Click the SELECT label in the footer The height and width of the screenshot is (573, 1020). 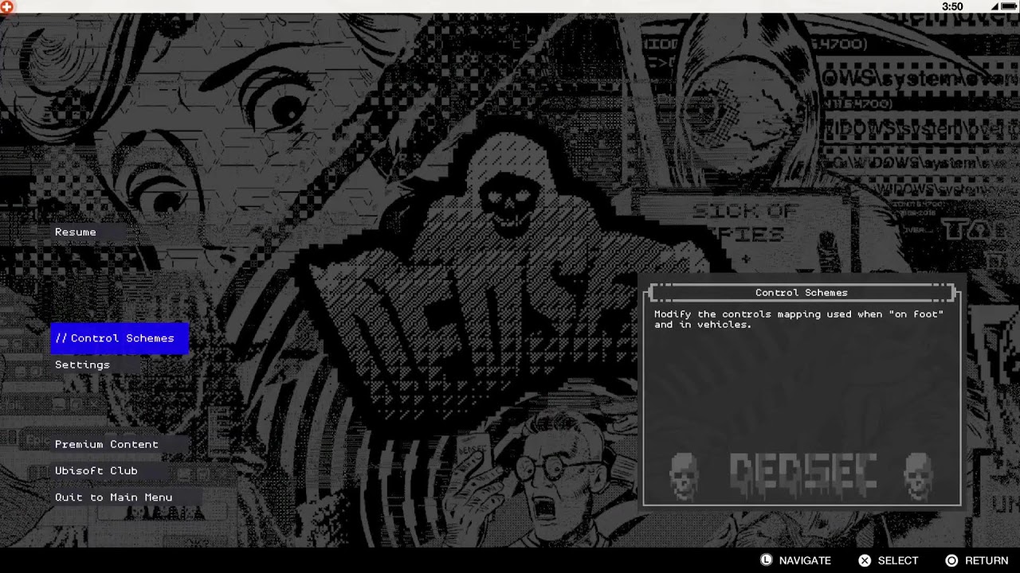(898, 561)
